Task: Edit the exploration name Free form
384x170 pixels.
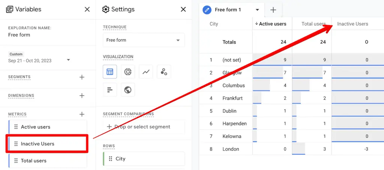Action: [x=19, y=35]
